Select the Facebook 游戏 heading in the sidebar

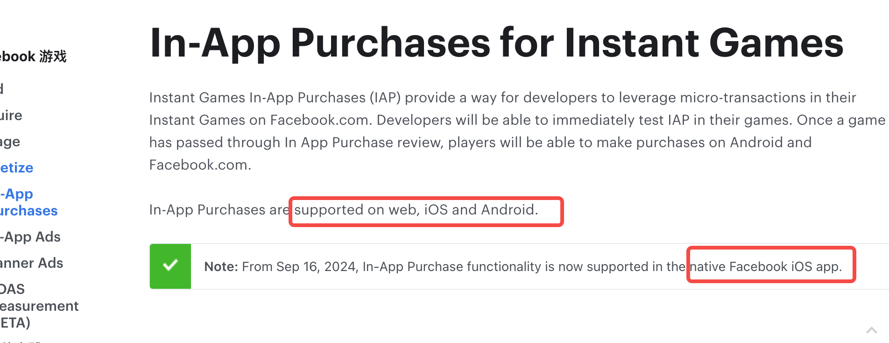33,56
